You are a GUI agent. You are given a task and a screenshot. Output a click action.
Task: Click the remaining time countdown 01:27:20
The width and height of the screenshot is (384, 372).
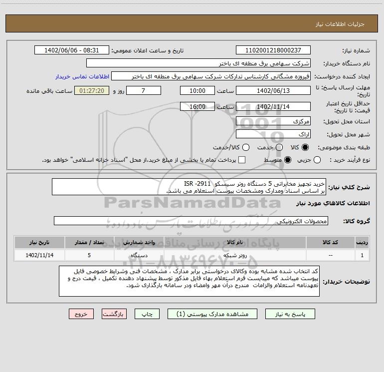[x=92, y=90]
